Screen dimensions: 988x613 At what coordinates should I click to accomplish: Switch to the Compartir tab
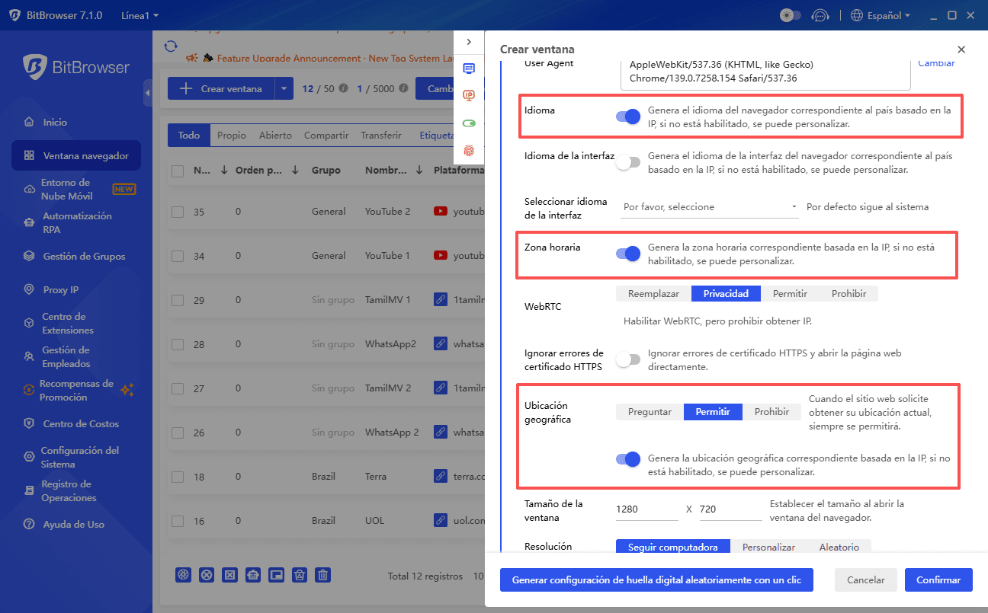coord(326,136)
